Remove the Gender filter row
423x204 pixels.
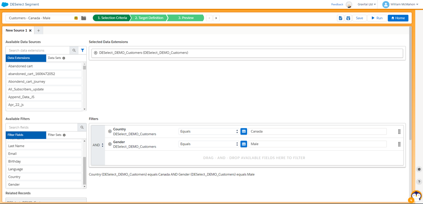[110, 144]
